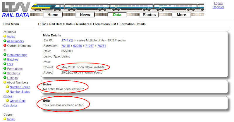Click 'This item has not been edited' text
This screenshot has height=122, width=234.
click(x=63, y=105)
